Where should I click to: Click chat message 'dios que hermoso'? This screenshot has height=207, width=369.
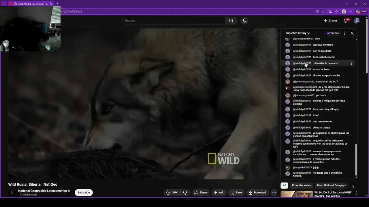coord(323,45)
